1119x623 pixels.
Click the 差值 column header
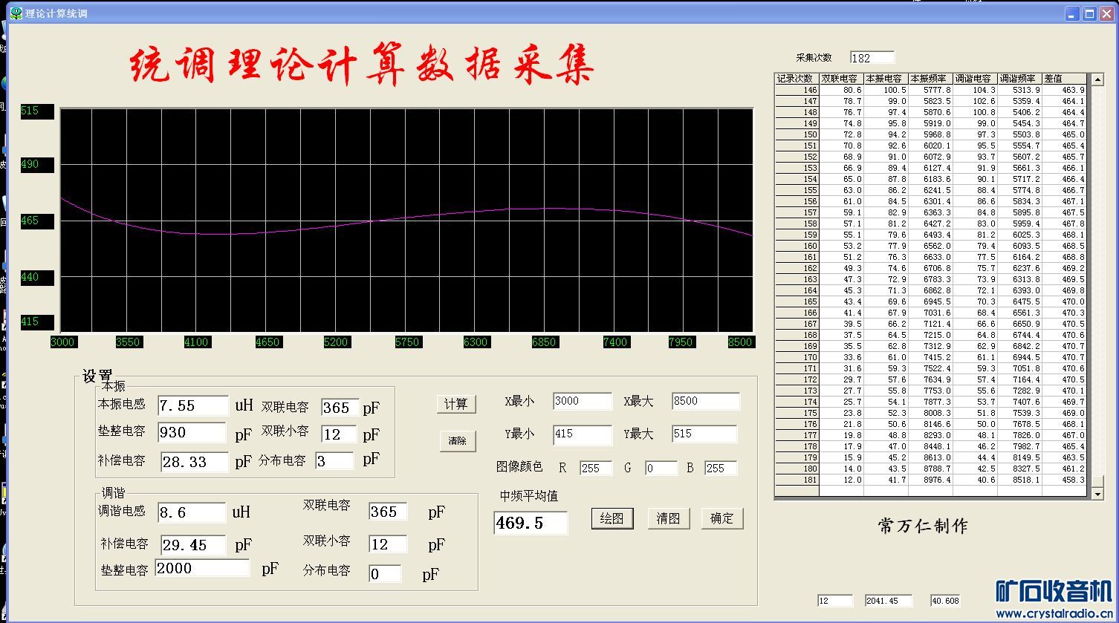point(1063,79)
